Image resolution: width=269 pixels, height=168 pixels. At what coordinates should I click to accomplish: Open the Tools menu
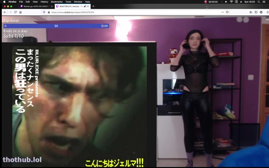pos(68,2)
